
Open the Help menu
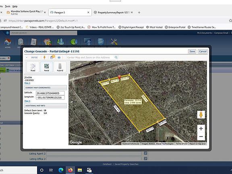point(15,6)
